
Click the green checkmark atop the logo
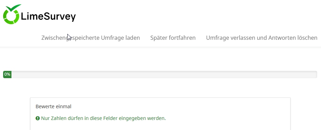pos(14,8)
